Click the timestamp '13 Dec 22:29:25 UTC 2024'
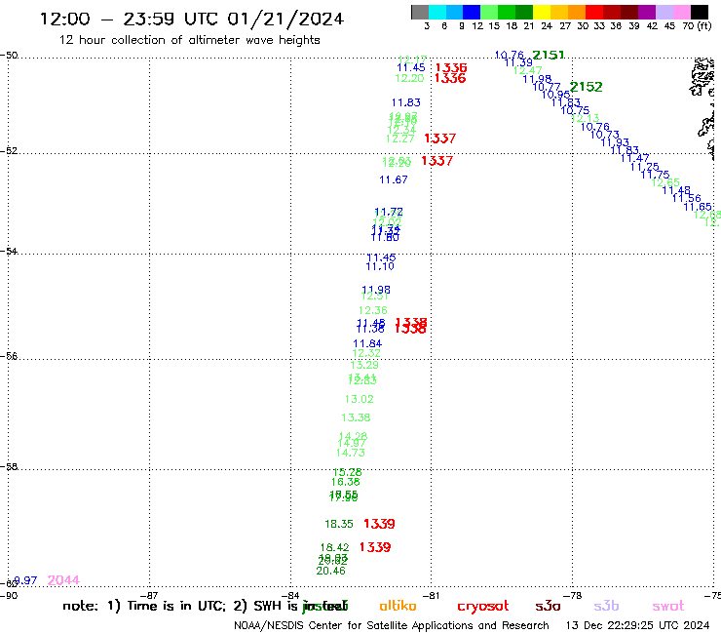 pyautogui.click(x=637, y=626)
